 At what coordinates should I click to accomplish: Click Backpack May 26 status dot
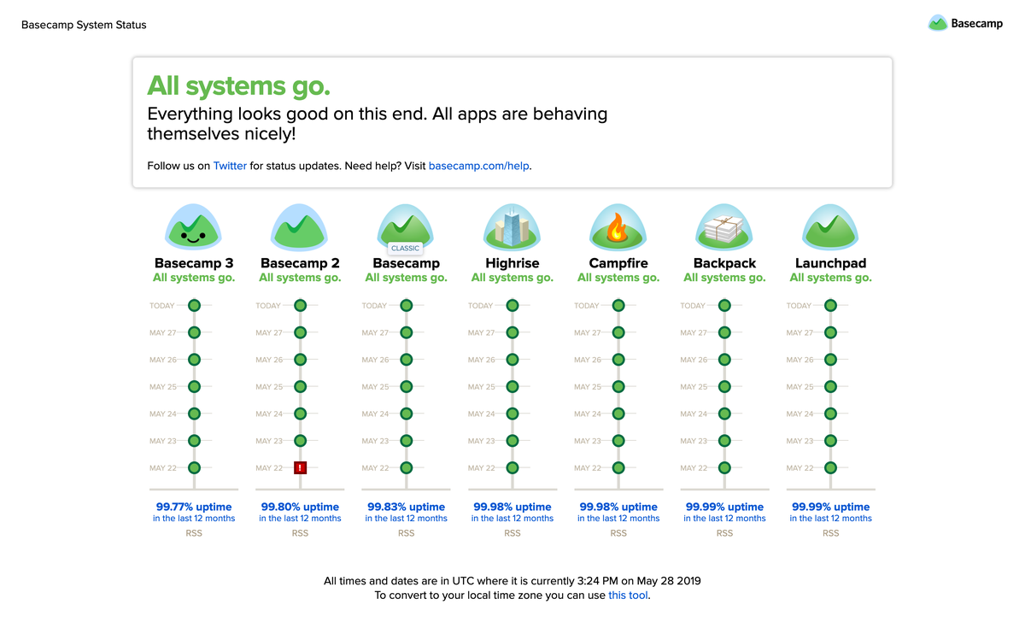724,360
